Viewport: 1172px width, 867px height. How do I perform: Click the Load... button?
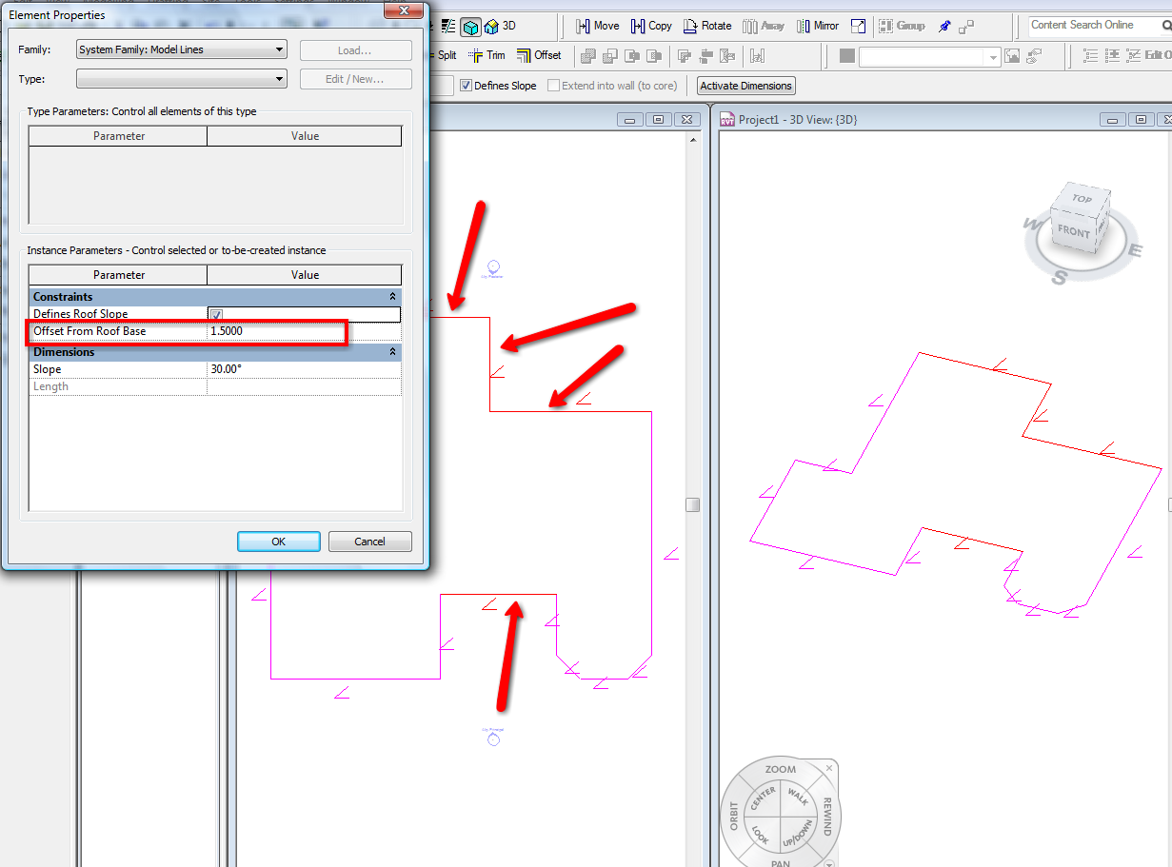point(355,50)
